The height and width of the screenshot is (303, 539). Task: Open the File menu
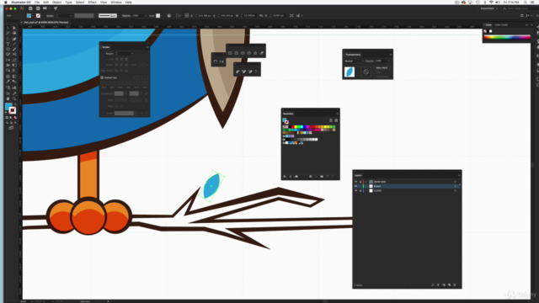point(37,2)
